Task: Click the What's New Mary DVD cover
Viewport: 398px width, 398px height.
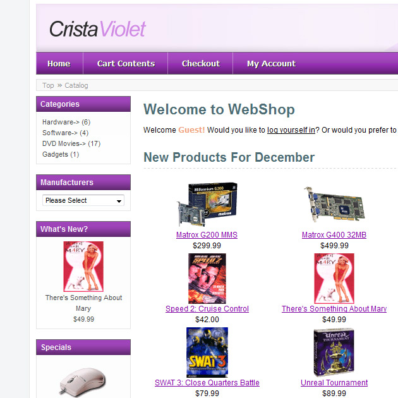Action: pyautogui.click(x=83, y=266)
